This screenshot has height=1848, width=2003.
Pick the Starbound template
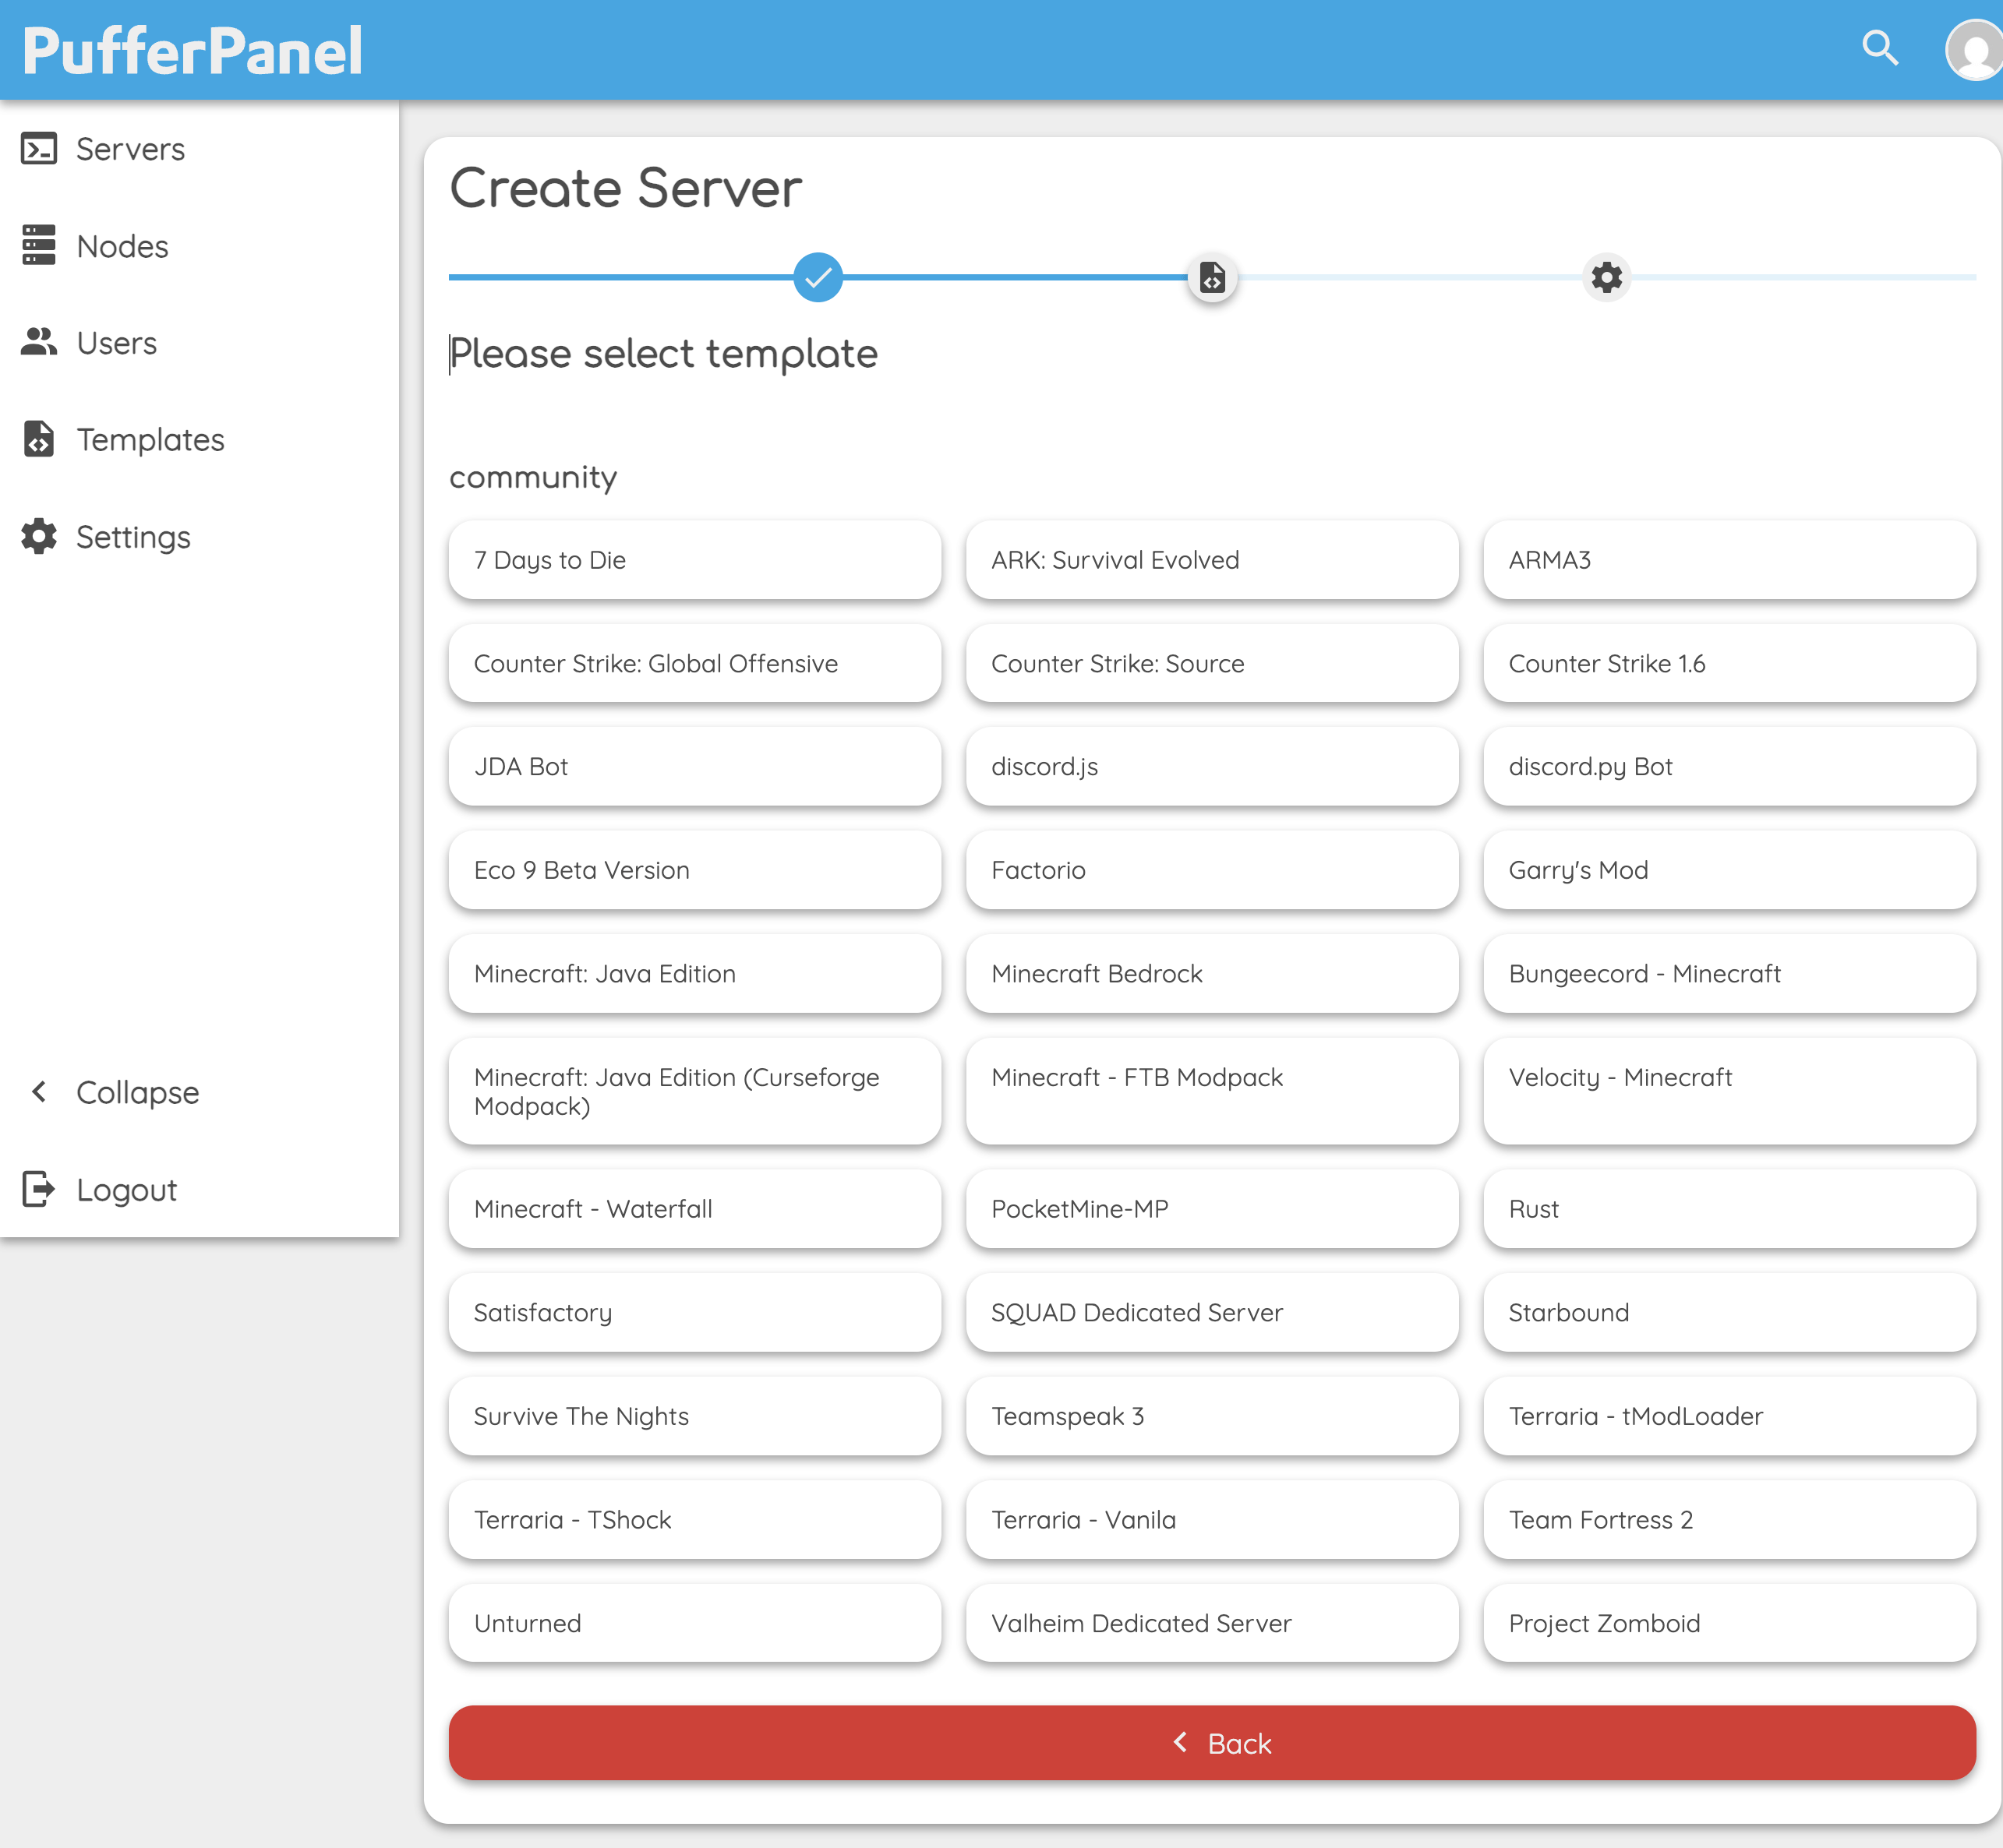coord(1729,1312)
